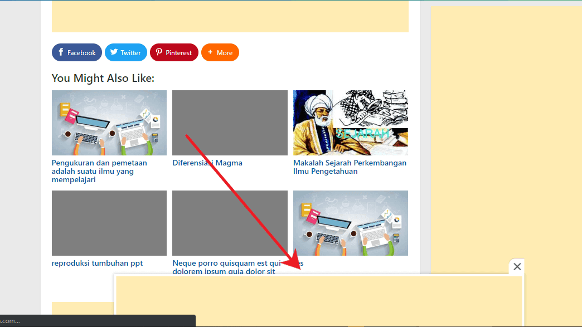Open the 'Diferensiasi Magma' article link

tap(207, 163)
